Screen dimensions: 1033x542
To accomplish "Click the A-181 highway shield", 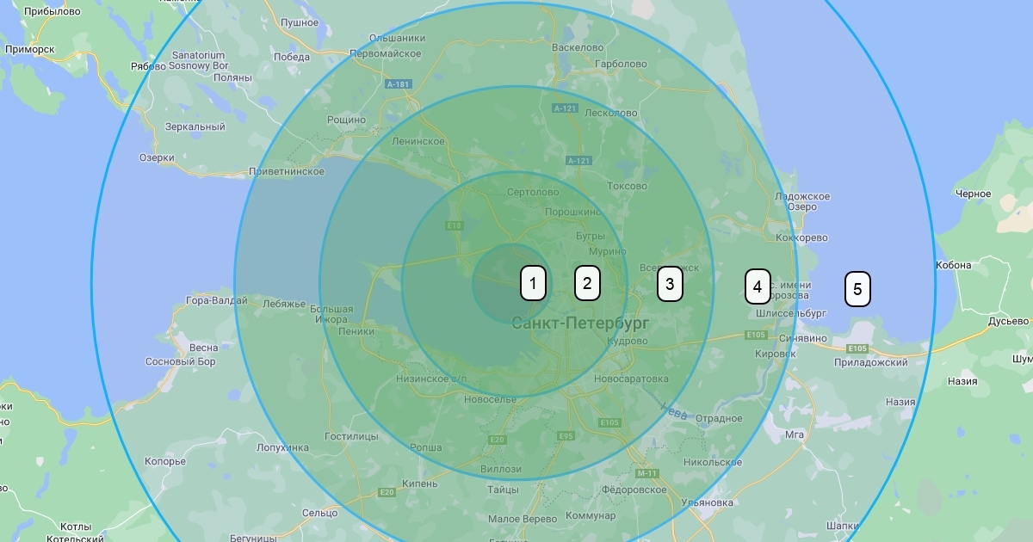I will [x=398, y=84].
